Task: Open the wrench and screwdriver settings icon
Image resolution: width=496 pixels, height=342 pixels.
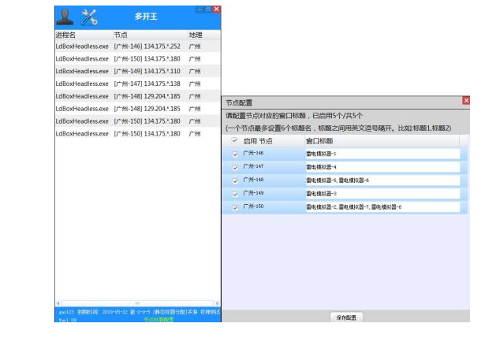Action: click(x=89, y=17)
